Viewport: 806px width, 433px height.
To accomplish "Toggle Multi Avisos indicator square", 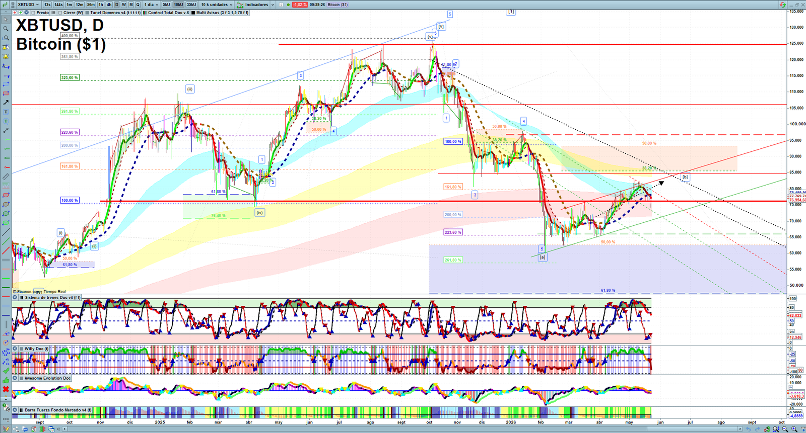I will pyautogui.click(x=193, y=13).
